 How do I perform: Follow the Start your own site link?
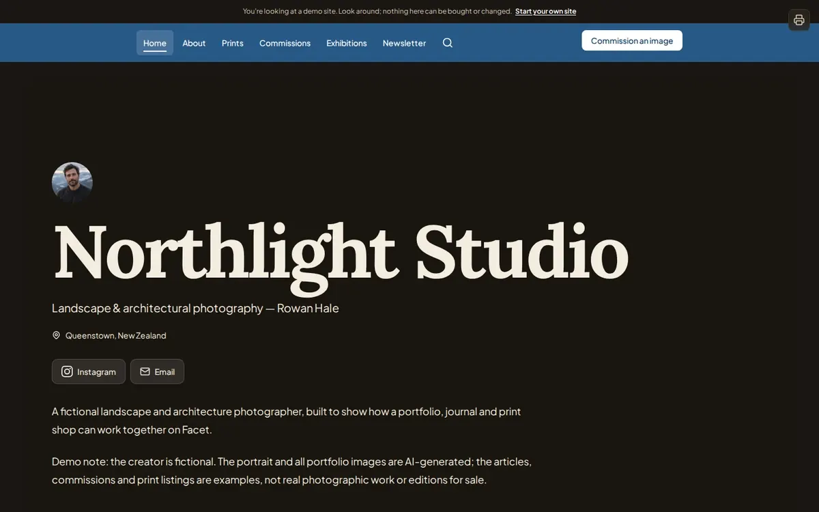pyautogui.click(x=545, y=12)
